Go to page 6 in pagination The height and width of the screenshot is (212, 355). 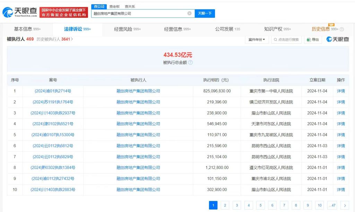click(272, 205)
